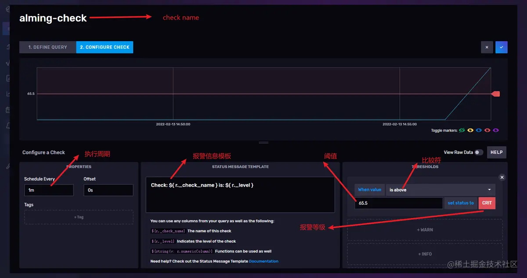Click the red CRIT level button
527x278 pixels.
(487, 203)
